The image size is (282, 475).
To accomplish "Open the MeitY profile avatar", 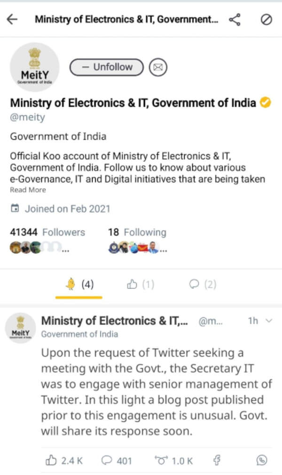I will coord(34,67).
